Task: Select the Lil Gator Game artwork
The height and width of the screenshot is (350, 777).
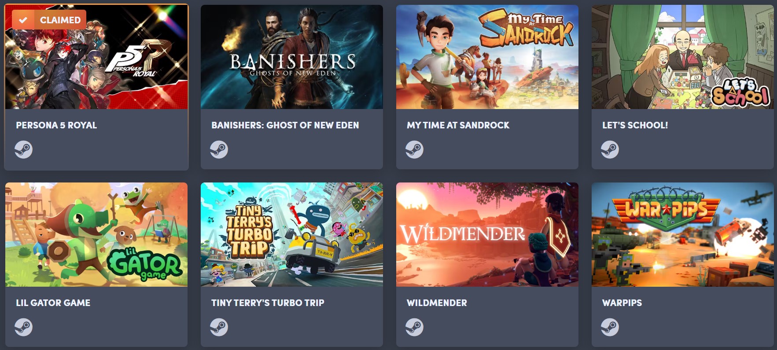Action: pos(96,235)
